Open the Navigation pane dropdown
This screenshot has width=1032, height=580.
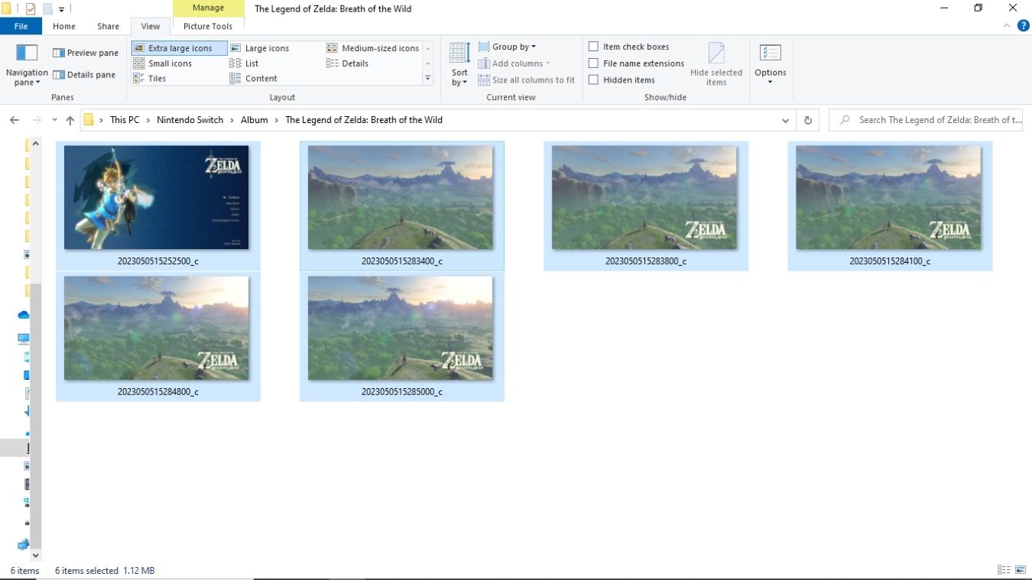pyautogui.click(x=27, y=65)
